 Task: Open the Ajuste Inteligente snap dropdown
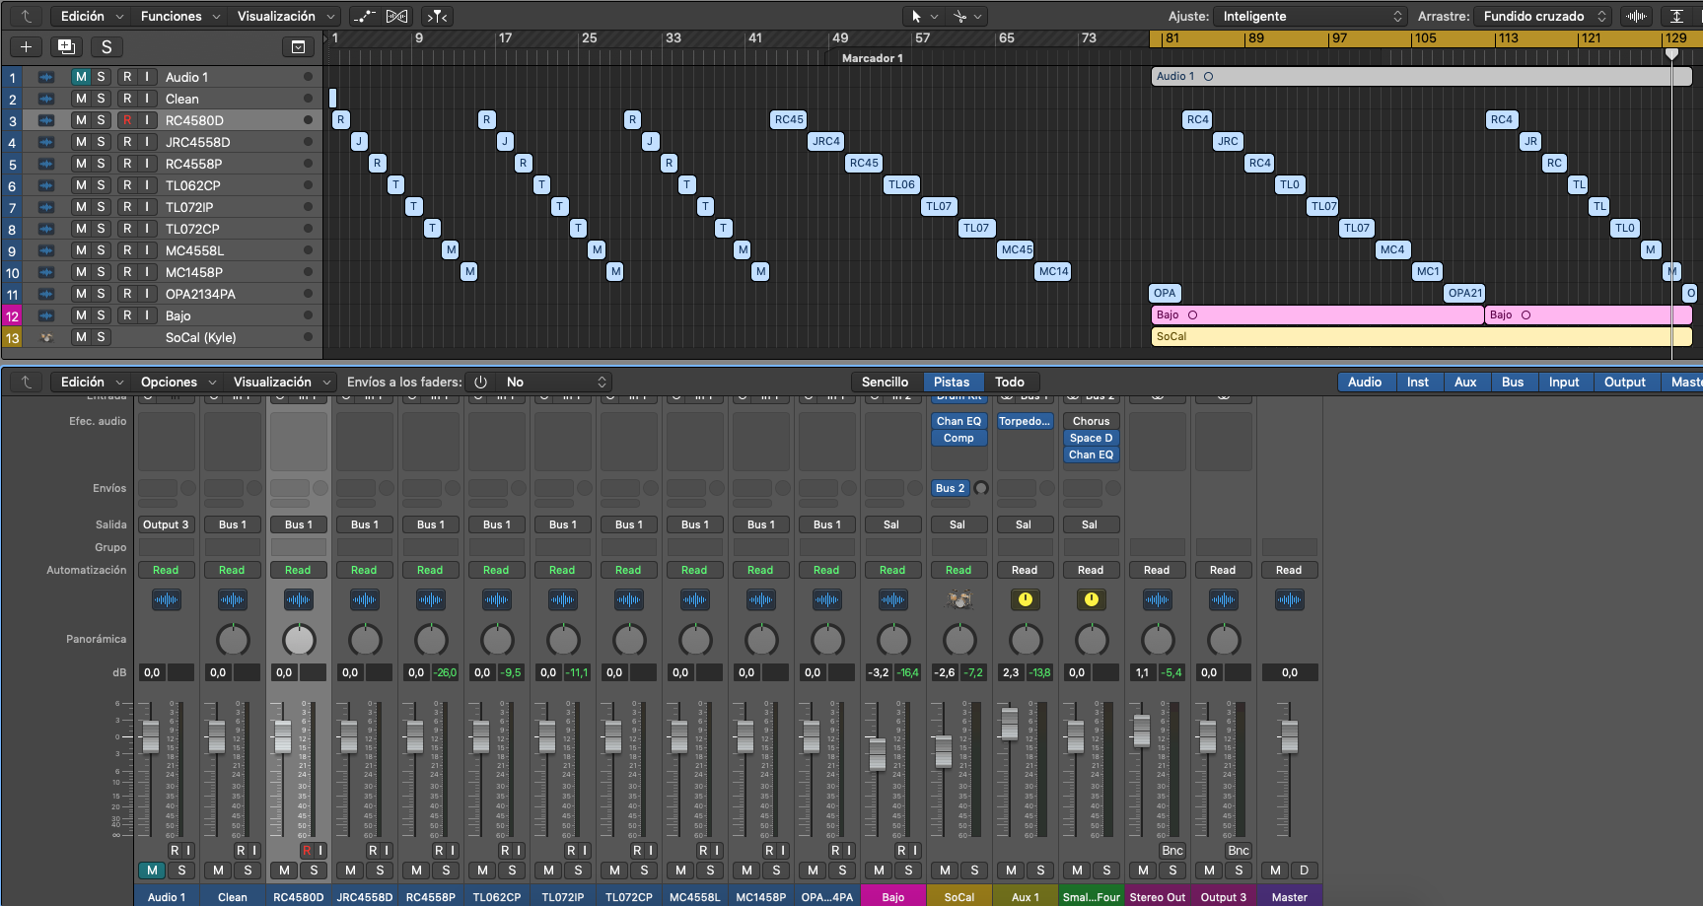click(x=1309, y=16)
